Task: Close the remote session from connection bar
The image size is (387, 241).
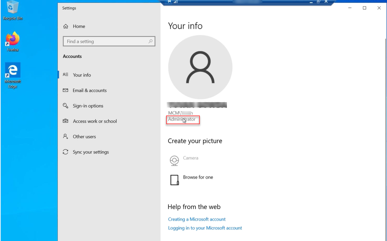Action: pos(326,1)
